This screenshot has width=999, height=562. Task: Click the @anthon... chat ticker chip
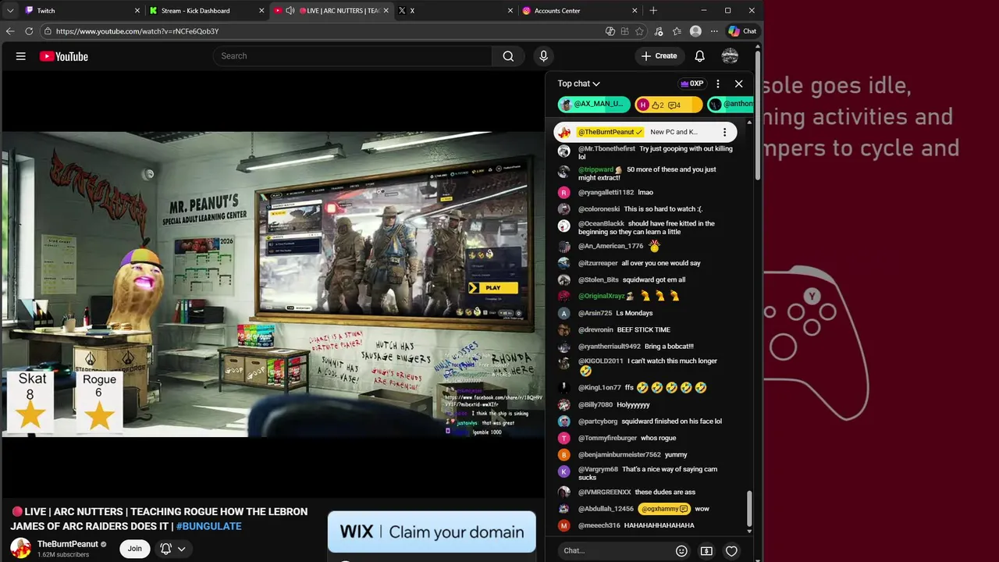(731, 105)
